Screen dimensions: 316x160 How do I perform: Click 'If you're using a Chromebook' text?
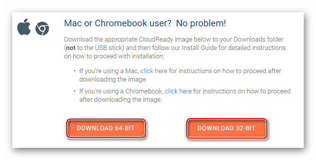(x=121, y=91)
